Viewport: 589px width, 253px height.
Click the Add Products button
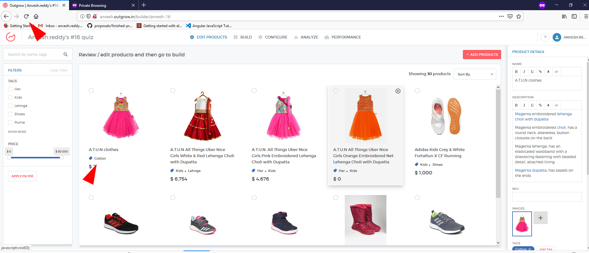(x=482, y=55)
